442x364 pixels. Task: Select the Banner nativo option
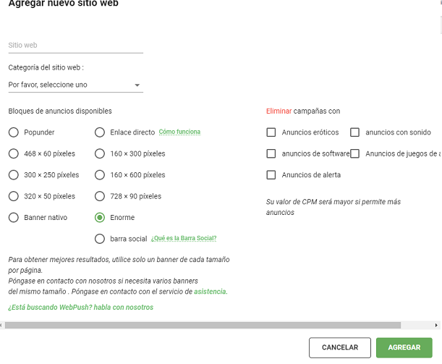click(x=14, y=217)
